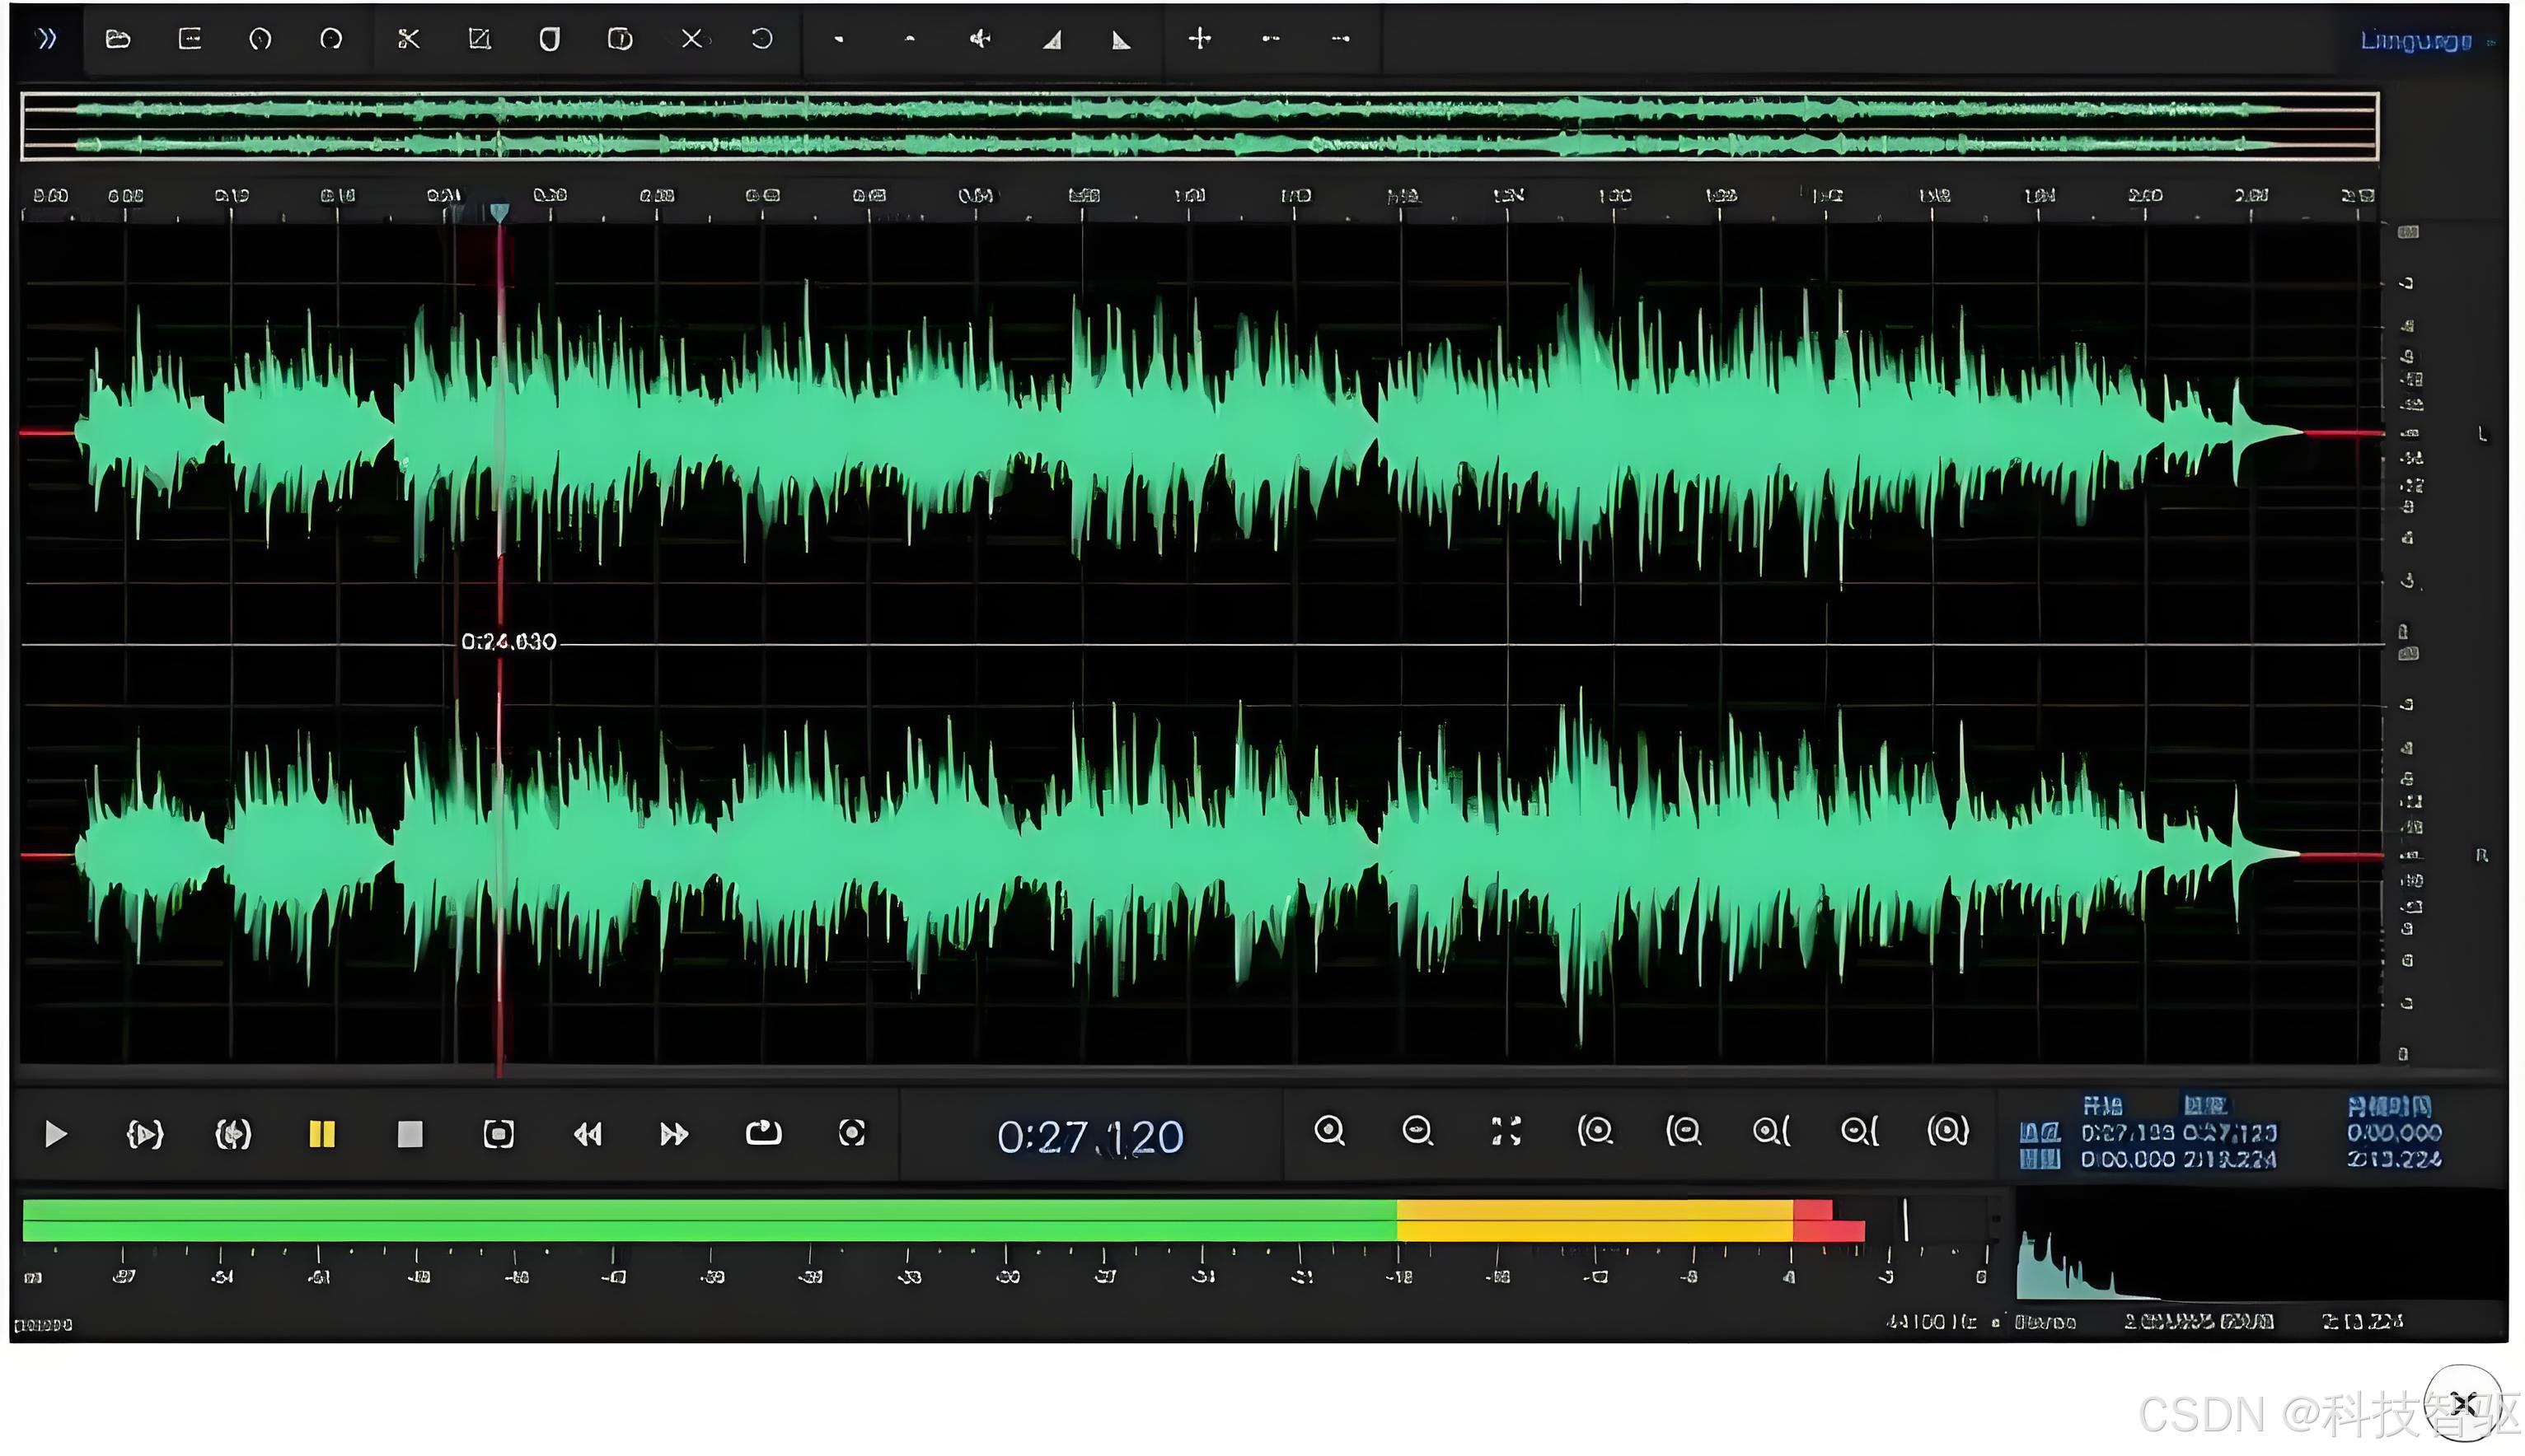Click the Open file folder icon

[118, 39]
